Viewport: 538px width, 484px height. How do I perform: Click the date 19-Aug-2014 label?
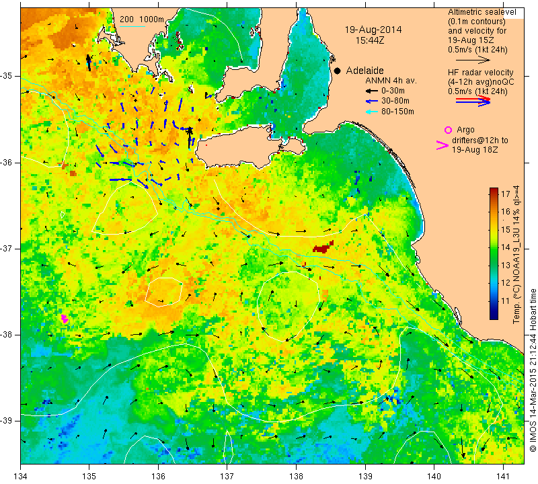(x=373, y=30)
